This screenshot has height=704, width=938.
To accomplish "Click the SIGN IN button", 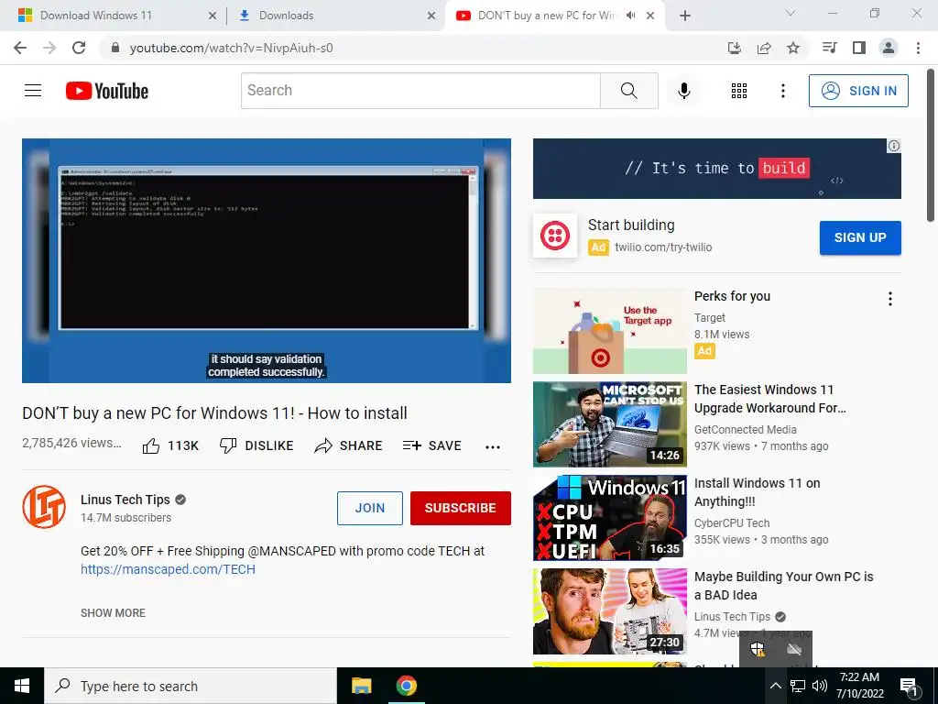I will tap(858, 91).
